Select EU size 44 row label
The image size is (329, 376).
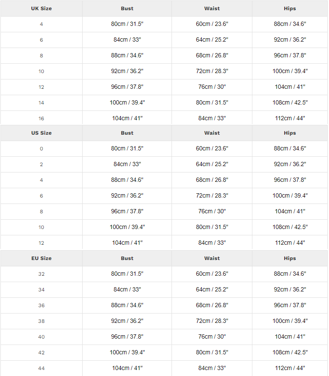tap(41, 368)
